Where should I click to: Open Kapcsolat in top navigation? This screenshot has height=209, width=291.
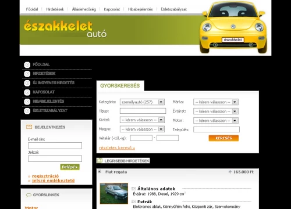[112, 9]
